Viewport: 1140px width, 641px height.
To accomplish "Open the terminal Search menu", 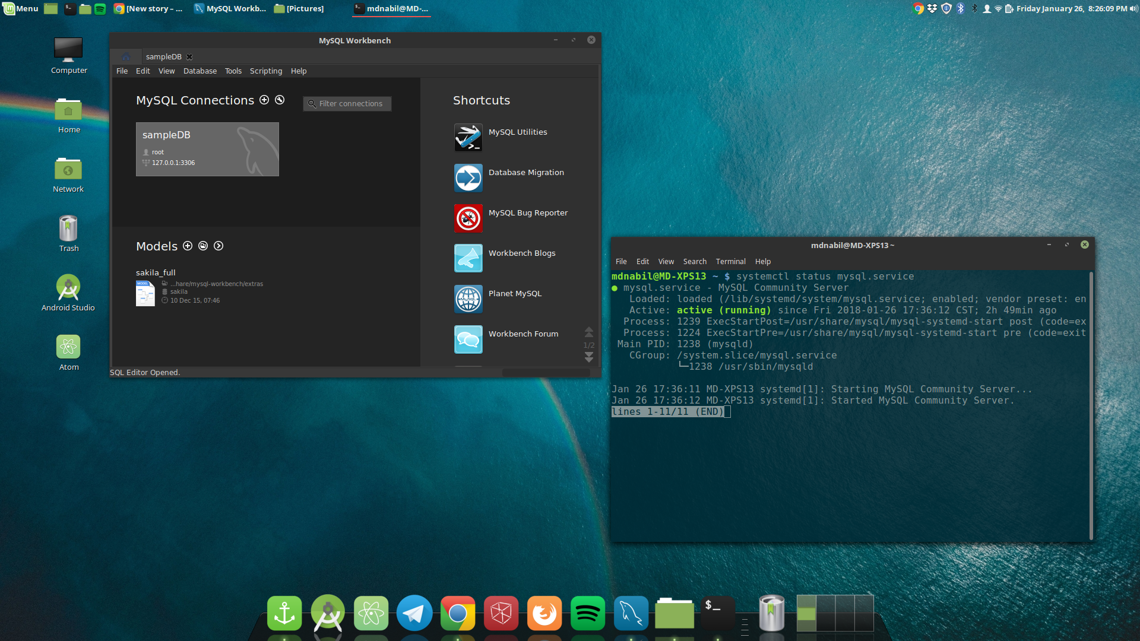I will pos(695,262).
